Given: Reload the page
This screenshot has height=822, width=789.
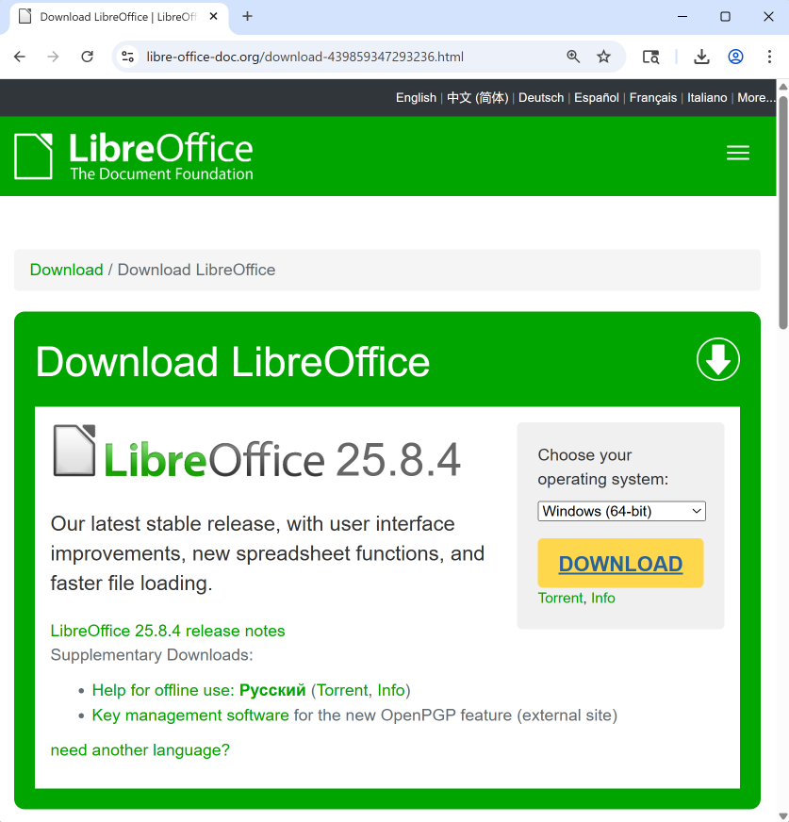Looking at the screenshot, I should [x=87, y=57].
